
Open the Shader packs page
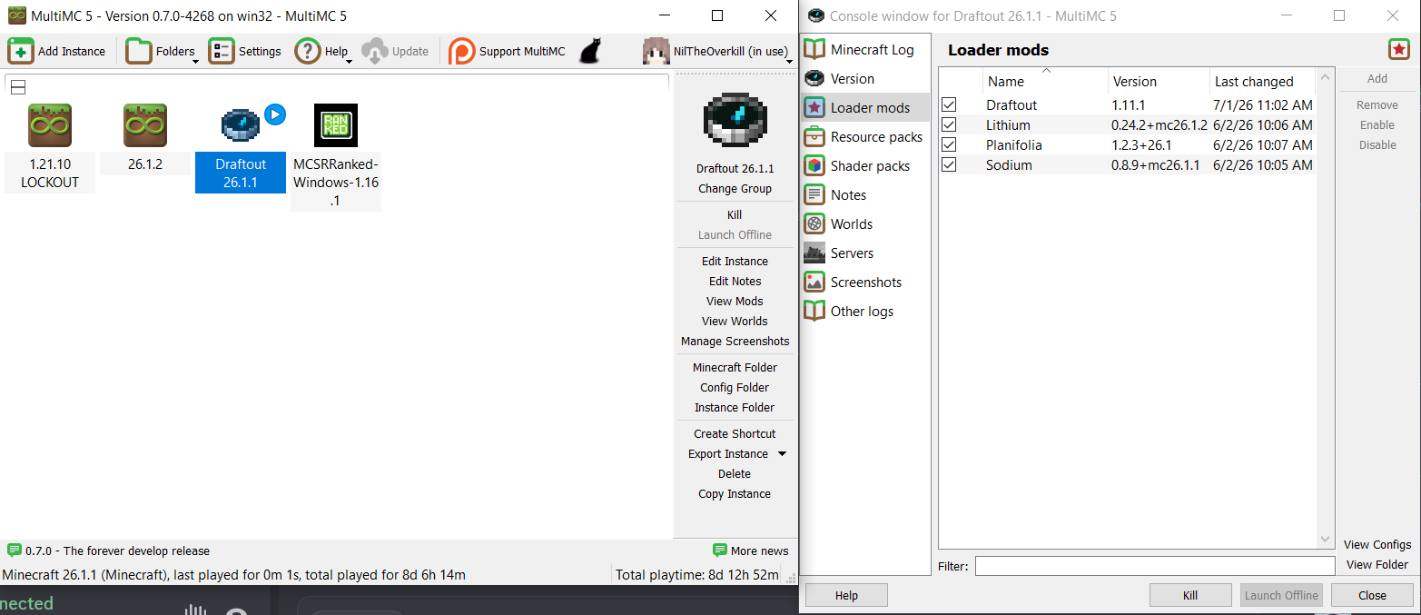(x=865, y=166)
